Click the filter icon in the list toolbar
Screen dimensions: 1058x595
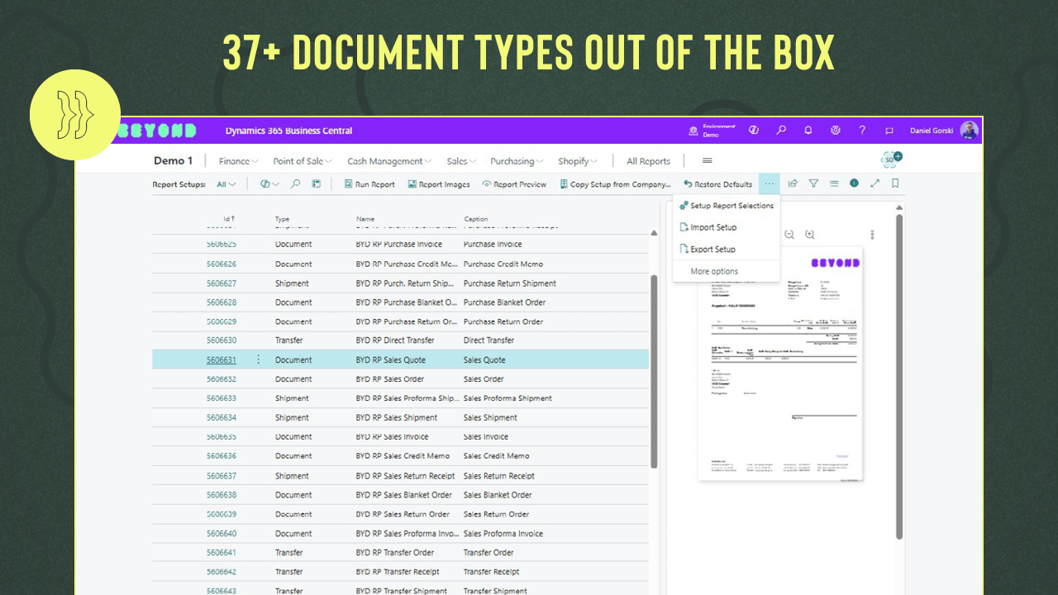pyautogui.click(x=813, y=183)
